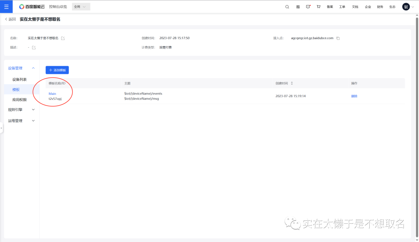
Task: Select 设备列表 in the sidebar
Action: pyautogui.click(x=19, y=79)
